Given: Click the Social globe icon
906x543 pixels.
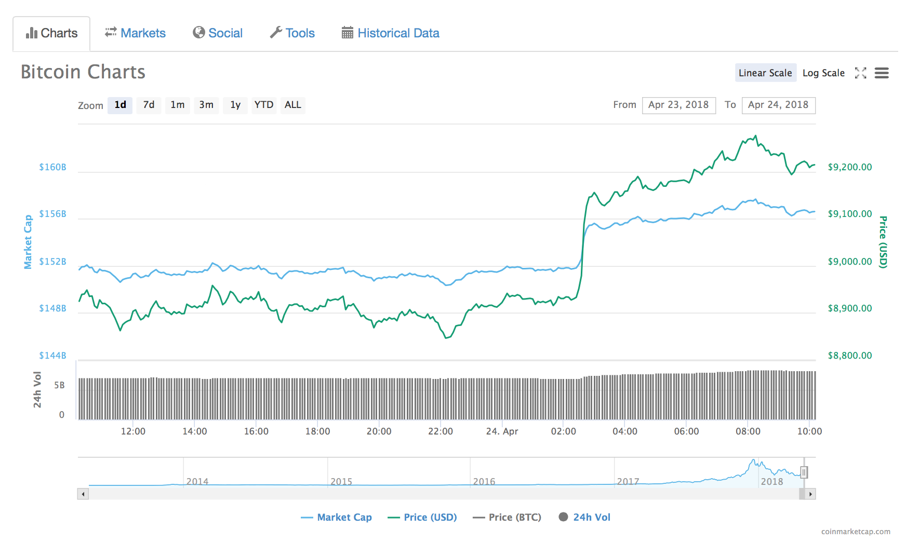Looking at the screenshot, I should [x=198, y=32].
